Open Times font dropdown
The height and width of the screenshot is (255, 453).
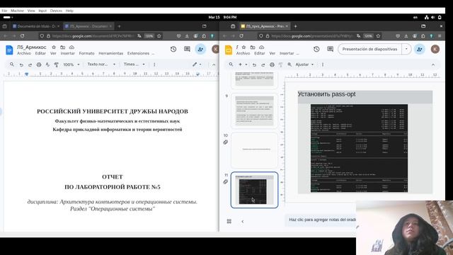click(x=134, y=64)
